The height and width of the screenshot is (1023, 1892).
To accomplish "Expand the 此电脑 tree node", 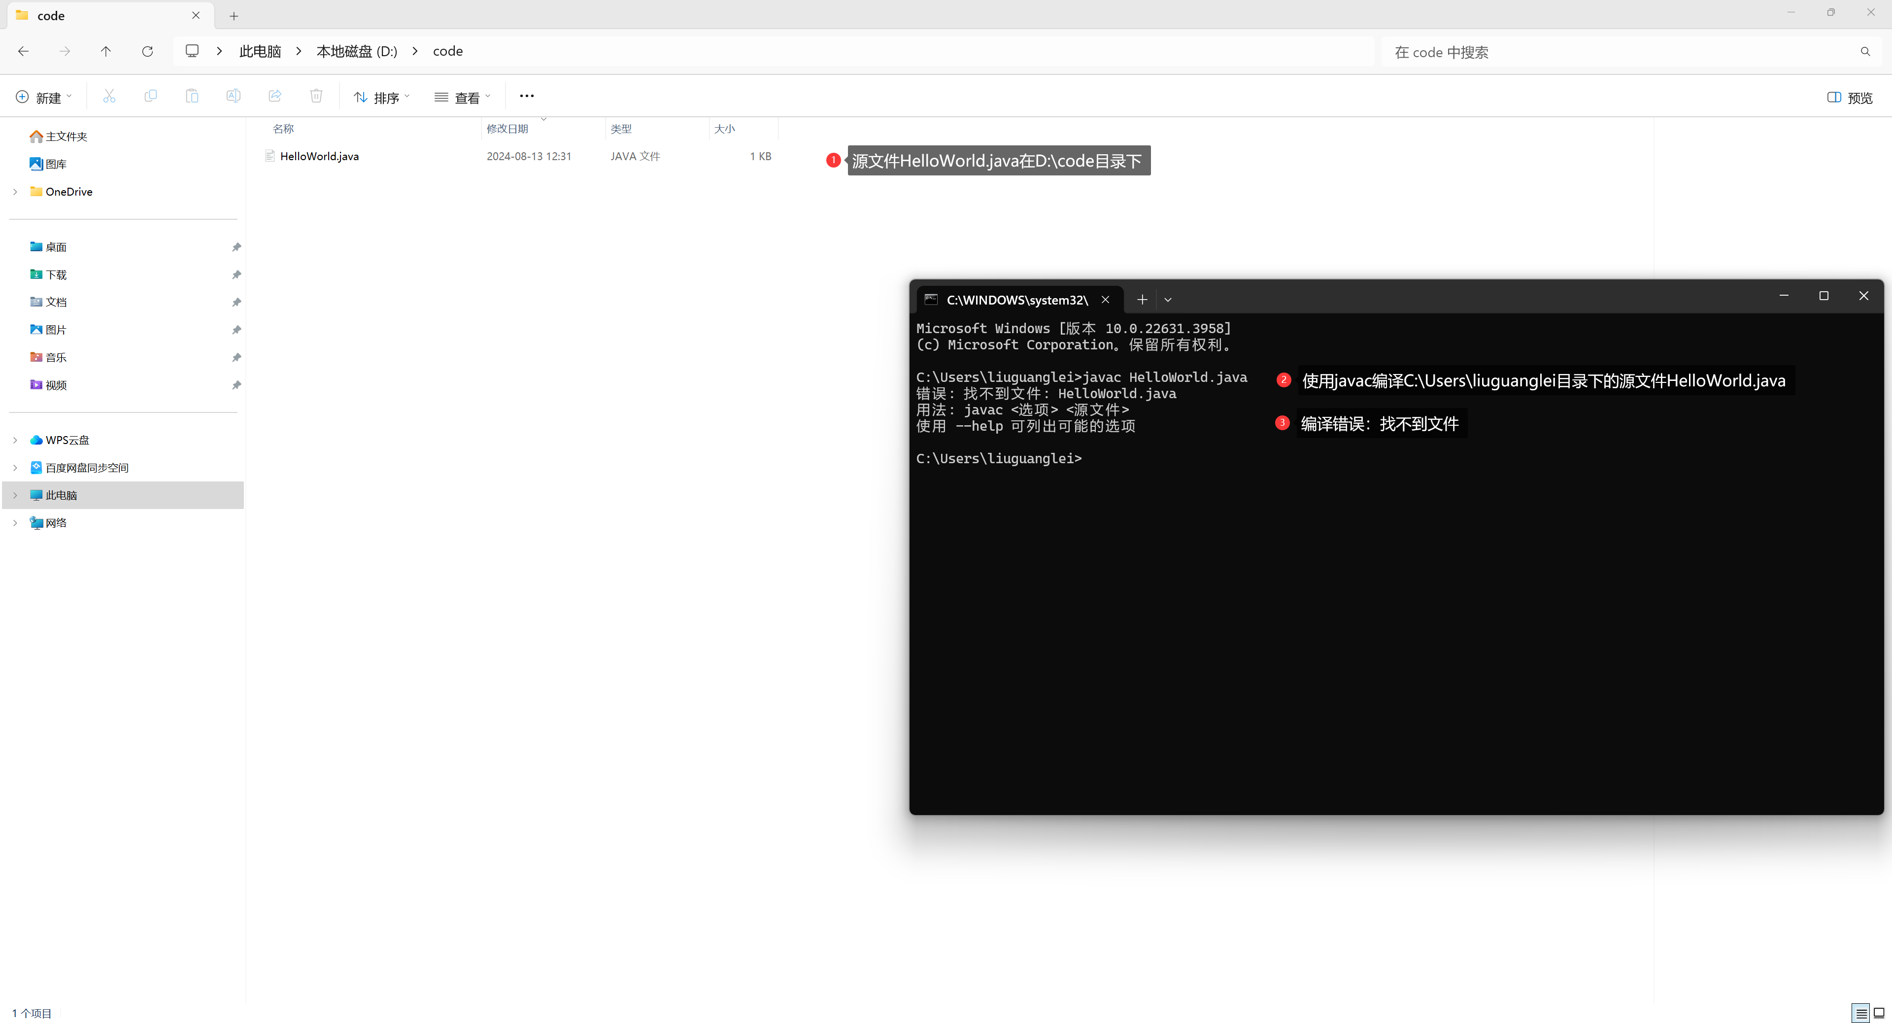I will [15, 495].
